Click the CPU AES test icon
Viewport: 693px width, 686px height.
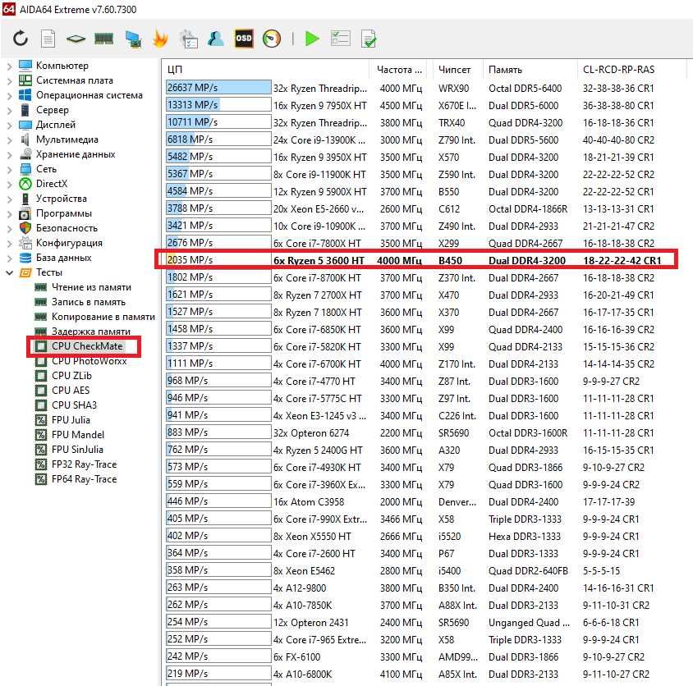pos(41,391)
